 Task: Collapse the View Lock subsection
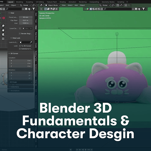(x=11, y=38)
